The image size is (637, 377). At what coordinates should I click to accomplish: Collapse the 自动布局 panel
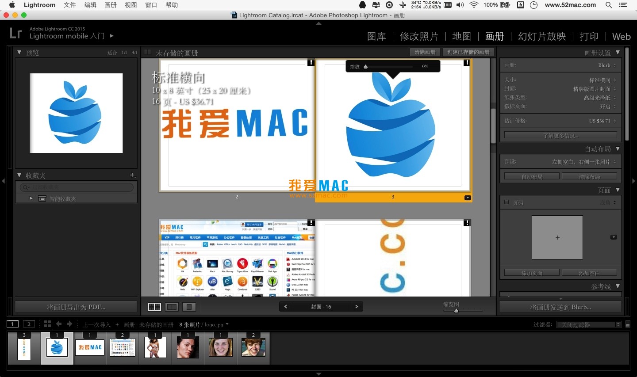click(618, 149)
